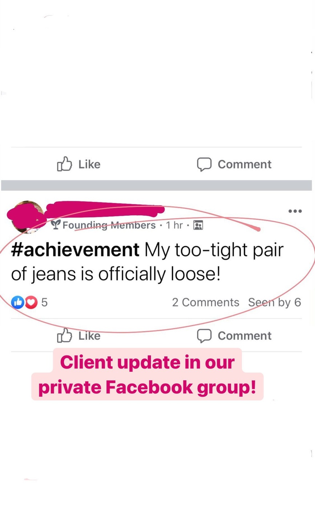Image resolution: width=315 pixels, height=524 pixels.
Task: Show who is in Seen by 6
Action: click(275, 302)
